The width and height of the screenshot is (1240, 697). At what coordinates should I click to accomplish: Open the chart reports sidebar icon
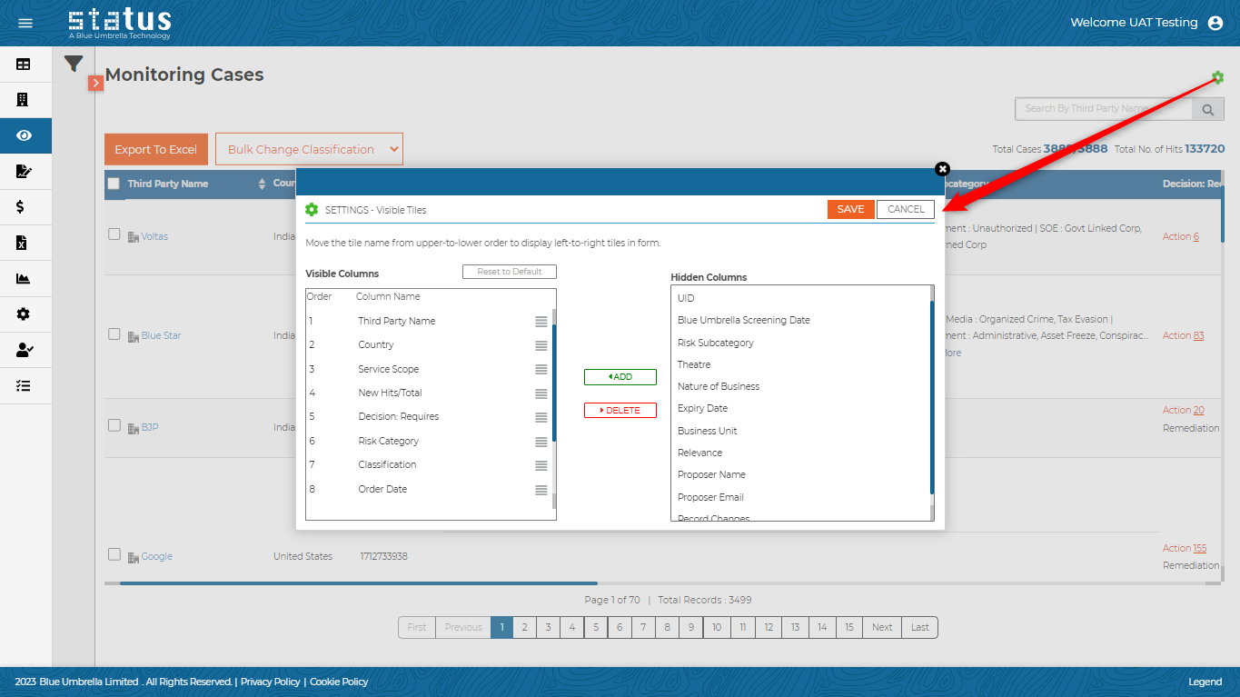pos(24,279)
